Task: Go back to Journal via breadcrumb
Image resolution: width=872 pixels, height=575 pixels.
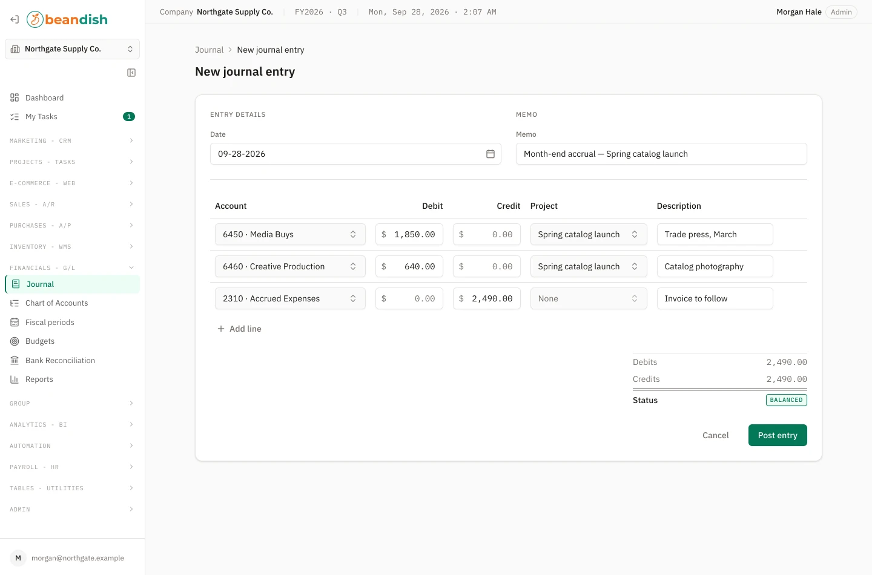Action: (209, 50)
